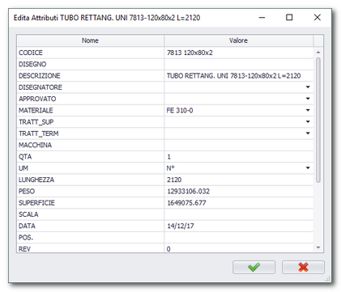Viewport: 341px width, 292px height.
Task: Click the Valore column header
Action: [x=239, y=40]
